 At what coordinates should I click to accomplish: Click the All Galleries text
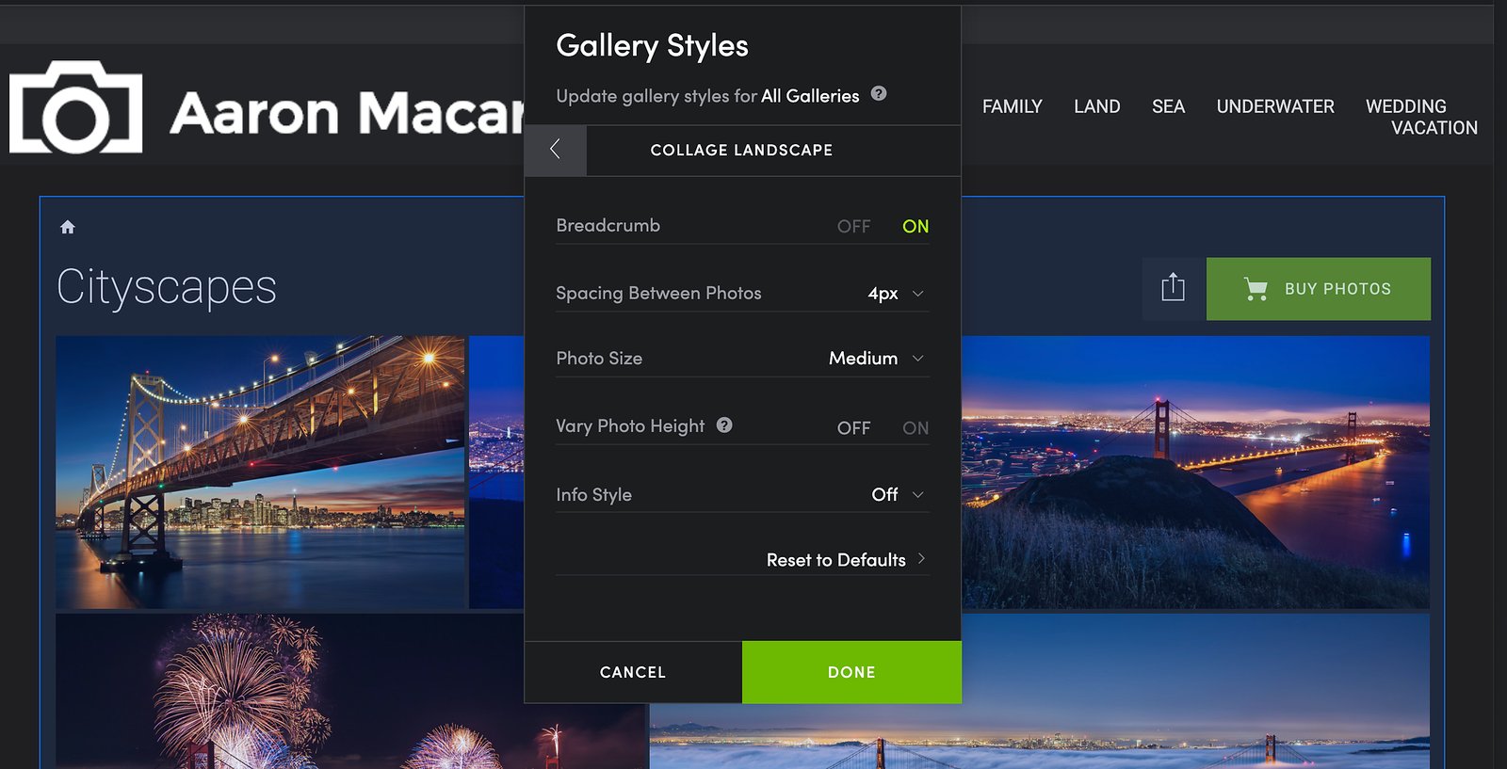pos(810,96)
